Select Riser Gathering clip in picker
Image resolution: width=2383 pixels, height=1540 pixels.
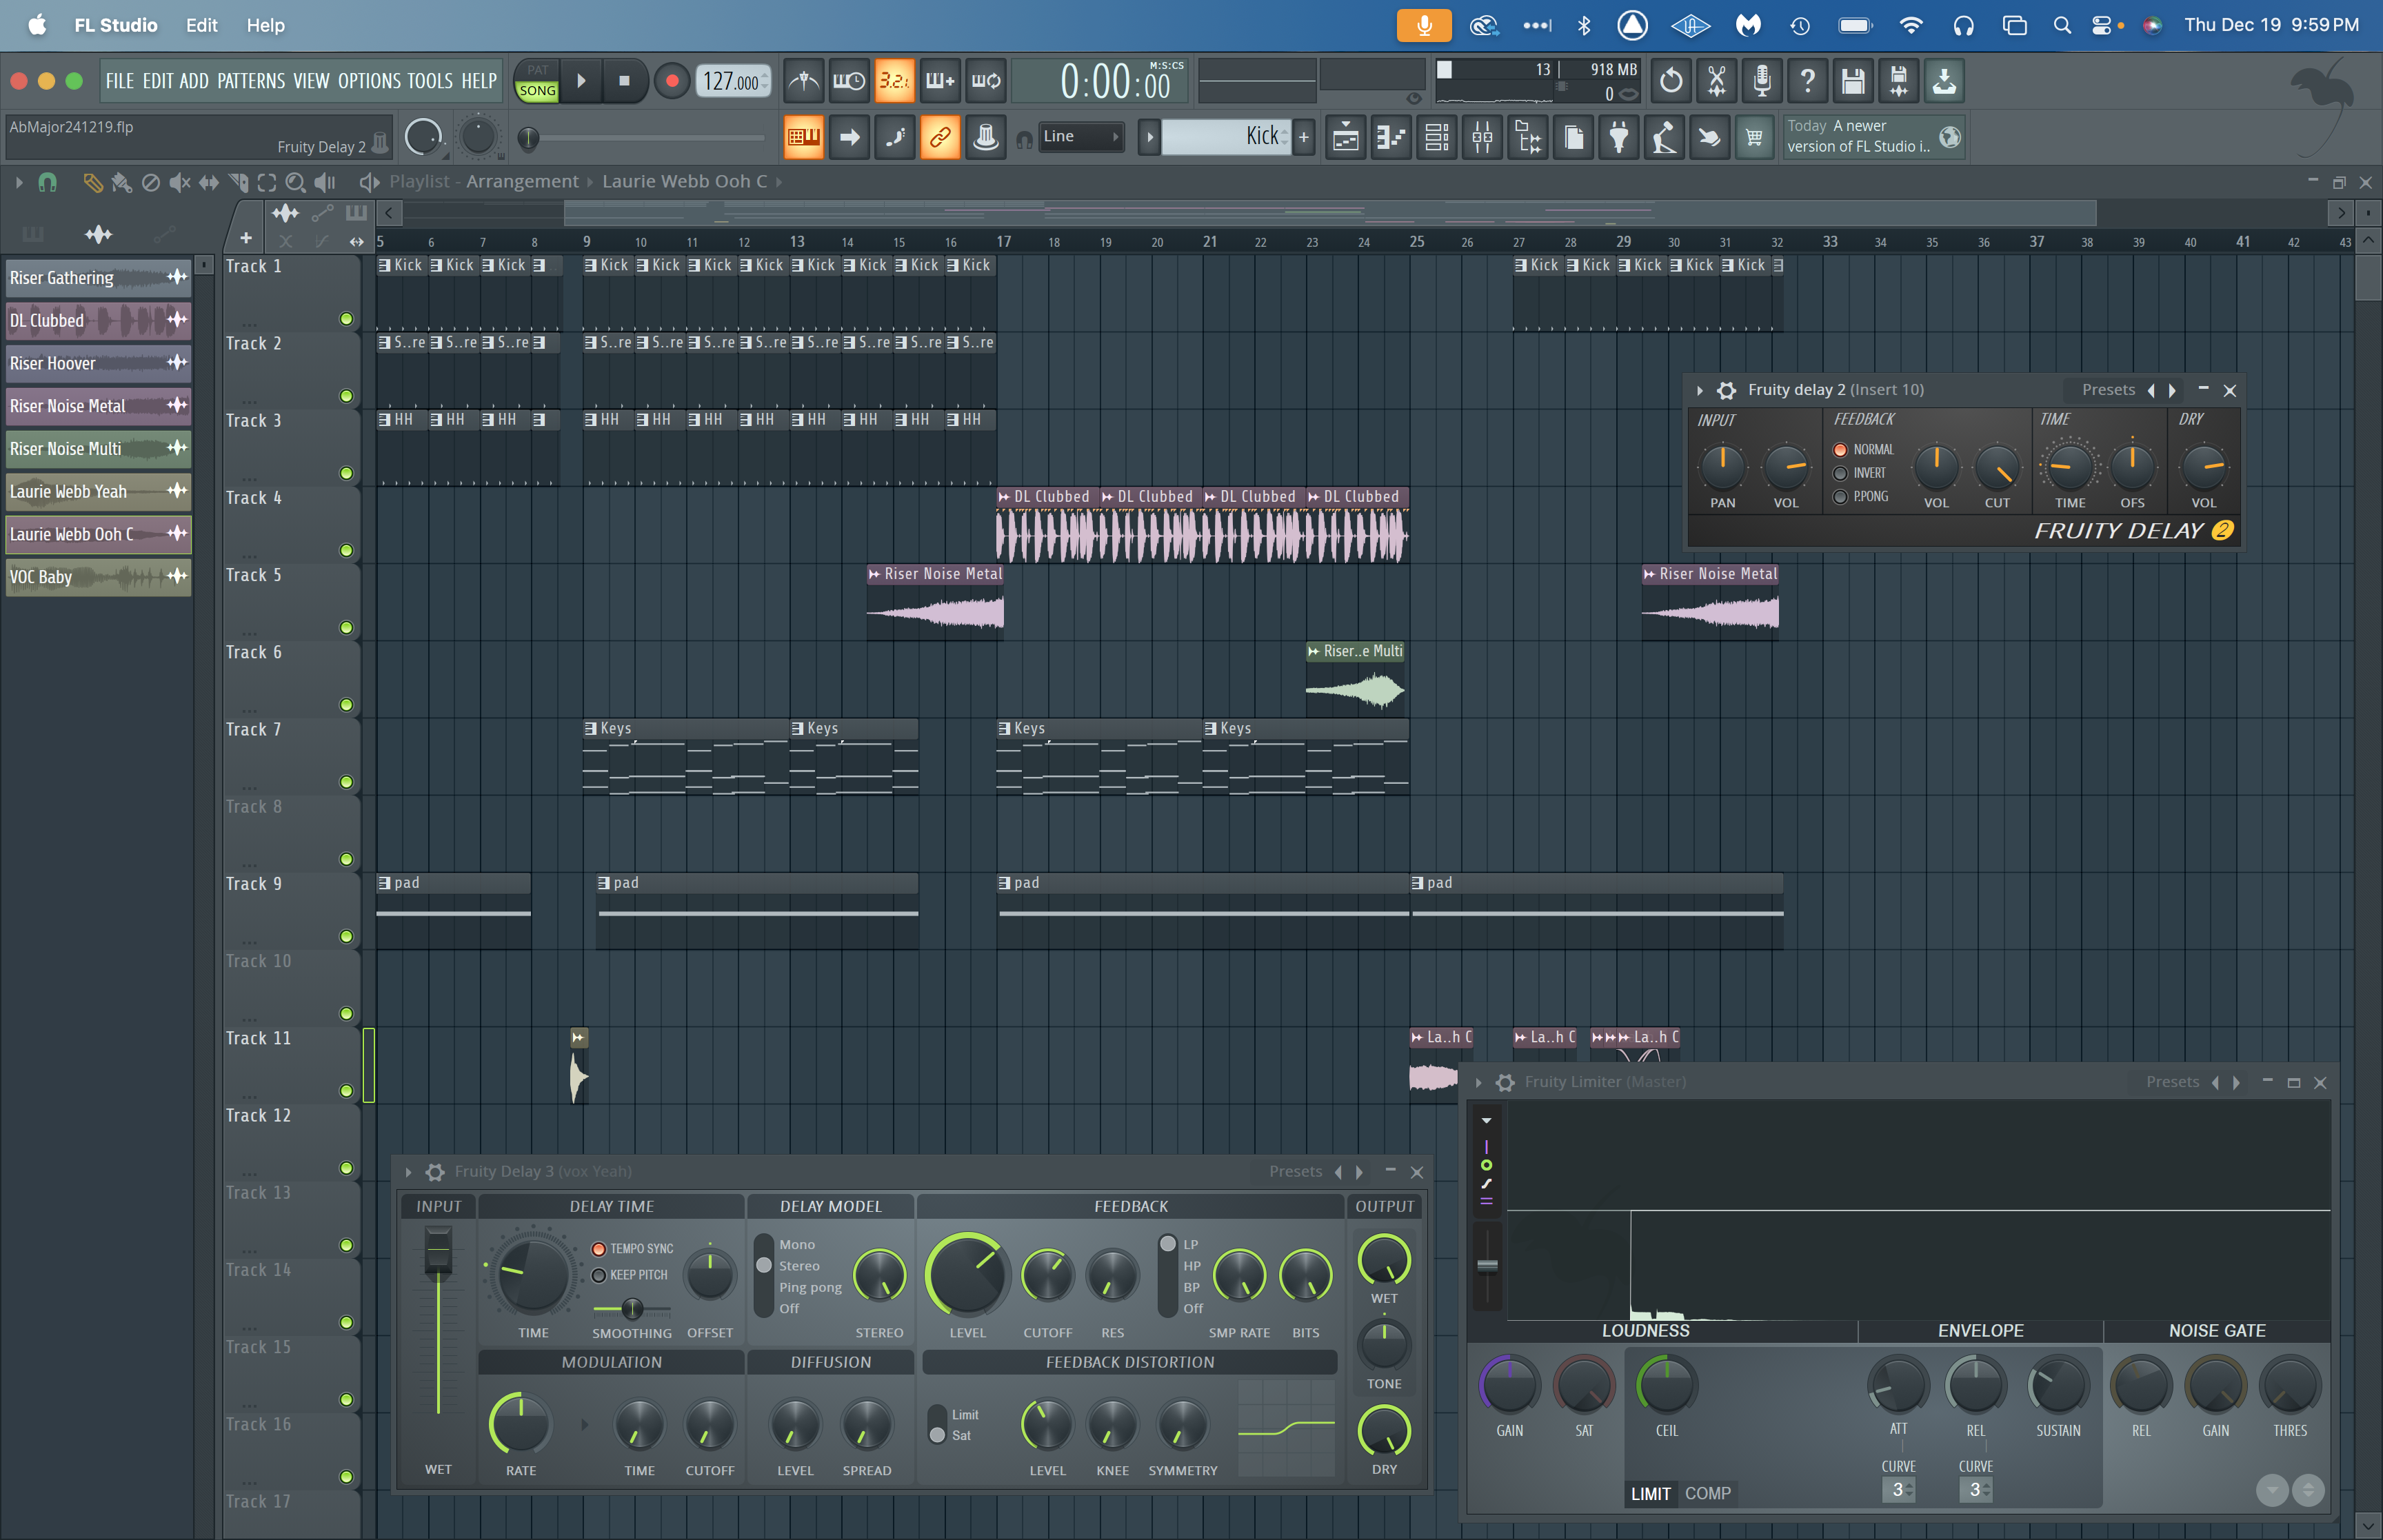click(x=98, y=278)
